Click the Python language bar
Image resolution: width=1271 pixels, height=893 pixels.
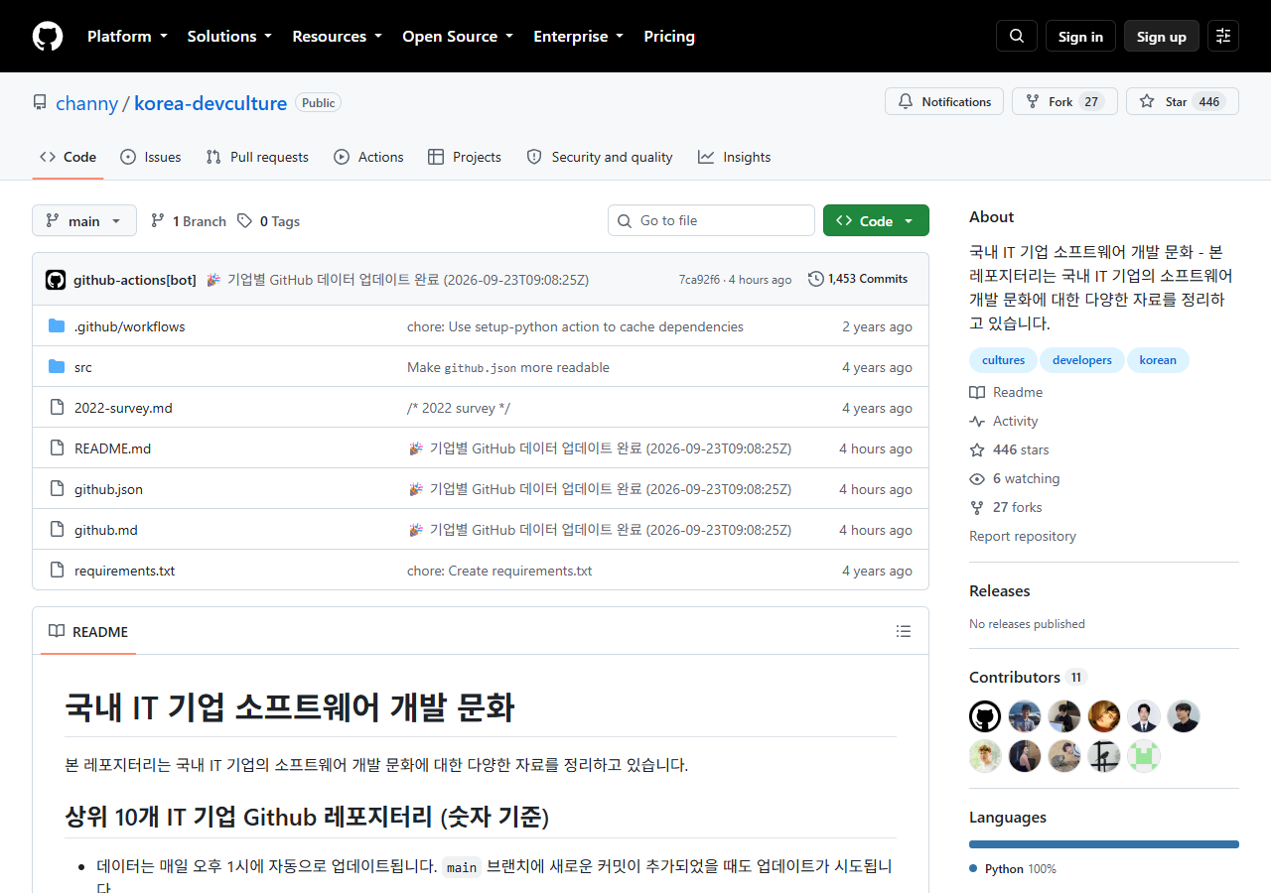click(x=1104, y=844)
